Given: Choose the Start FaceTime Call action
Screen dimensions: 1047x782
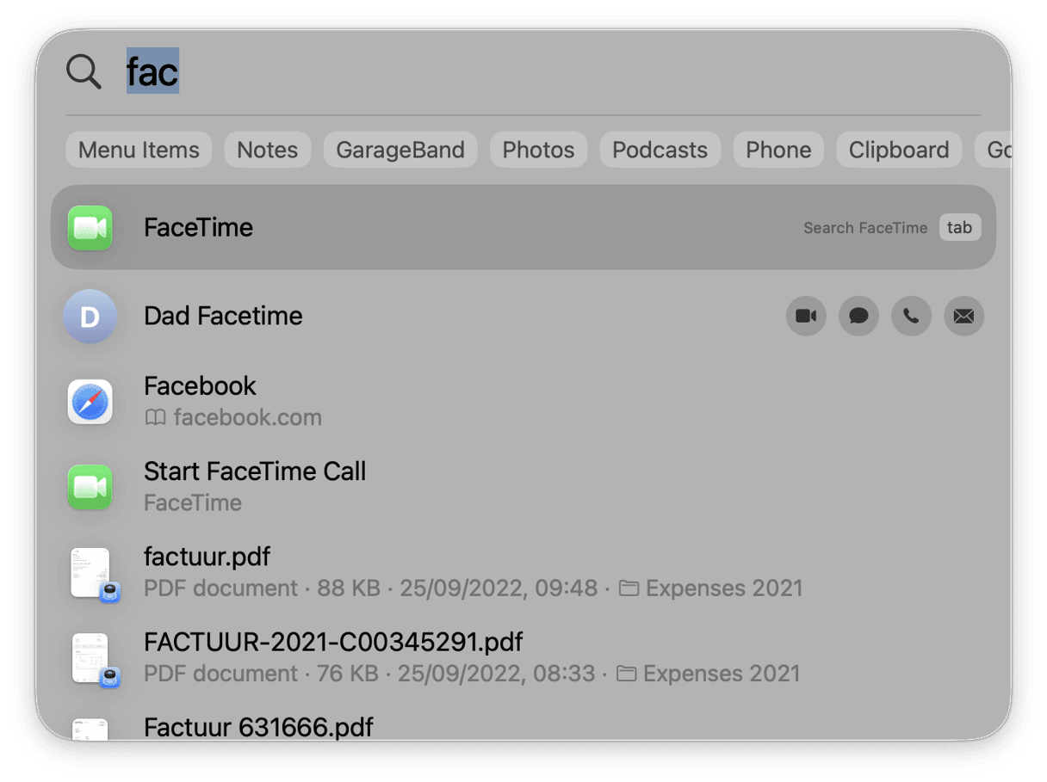Looking at the screenshot, I should (523, 487).
